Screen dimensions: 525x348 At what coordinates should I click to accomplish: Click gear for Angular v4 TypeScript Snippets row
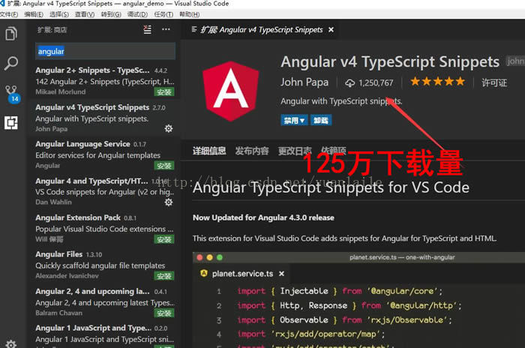169,128
